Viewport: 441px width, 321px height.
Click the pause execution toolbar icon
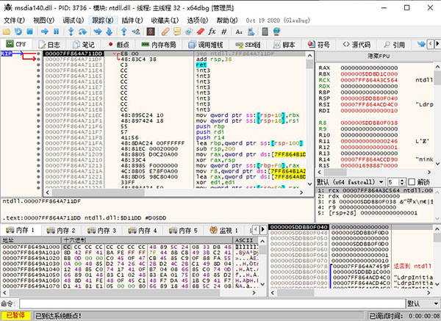point(57,32)
